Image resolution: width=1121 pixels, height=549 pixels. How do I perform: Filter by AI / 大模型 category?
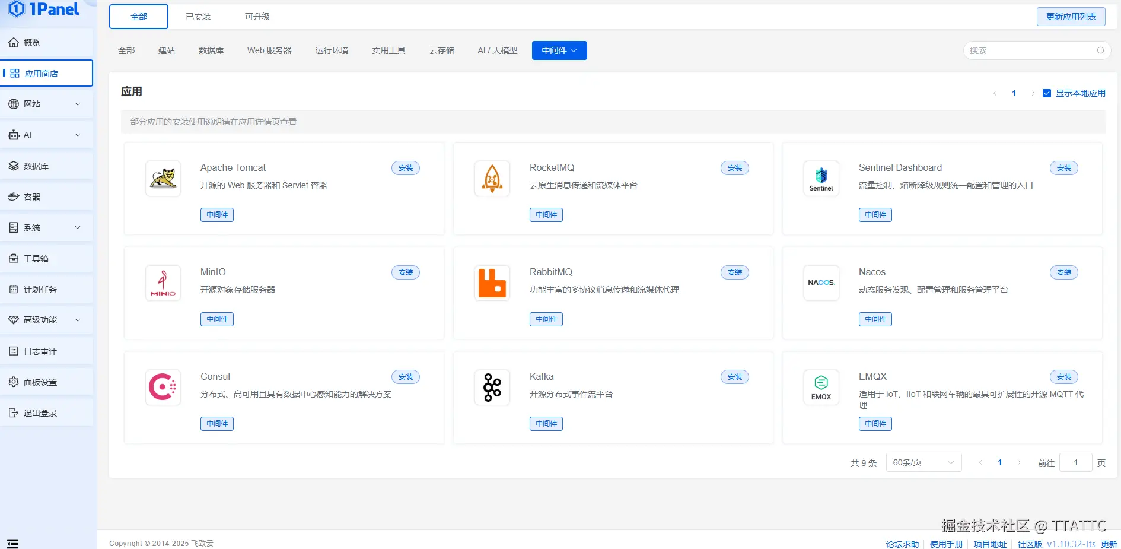click(x=498, y=50)
